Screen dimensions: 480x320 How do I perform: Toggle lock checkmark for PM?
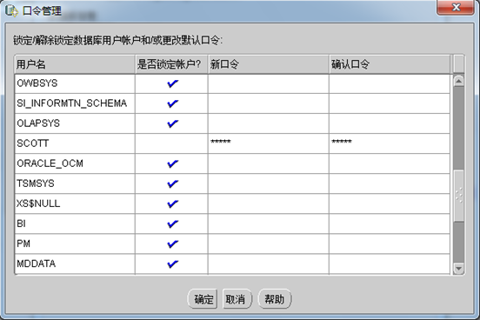coord(173,243)
